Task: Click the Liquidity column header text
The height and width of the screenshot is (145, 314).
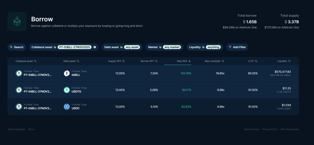Action: [282, 61]
